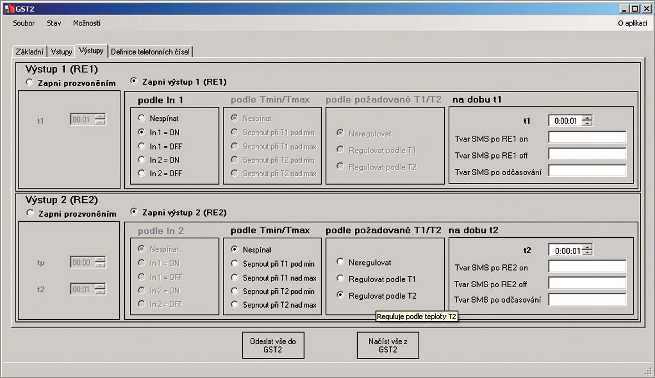Click the t2 0:00:01 spinner arrows

[587, 250]
